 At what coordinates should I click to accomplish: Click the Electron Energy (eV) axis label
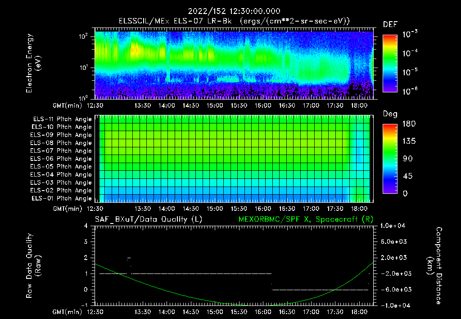tap(33, 63)
